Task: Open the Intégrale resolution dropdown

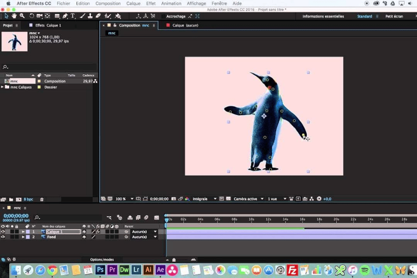Action: click(205, 199)
